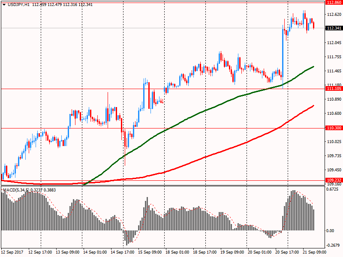Click the 14 Sep 01:00 time label
This screenshot has width=343, height=257.
click(95, 252)
